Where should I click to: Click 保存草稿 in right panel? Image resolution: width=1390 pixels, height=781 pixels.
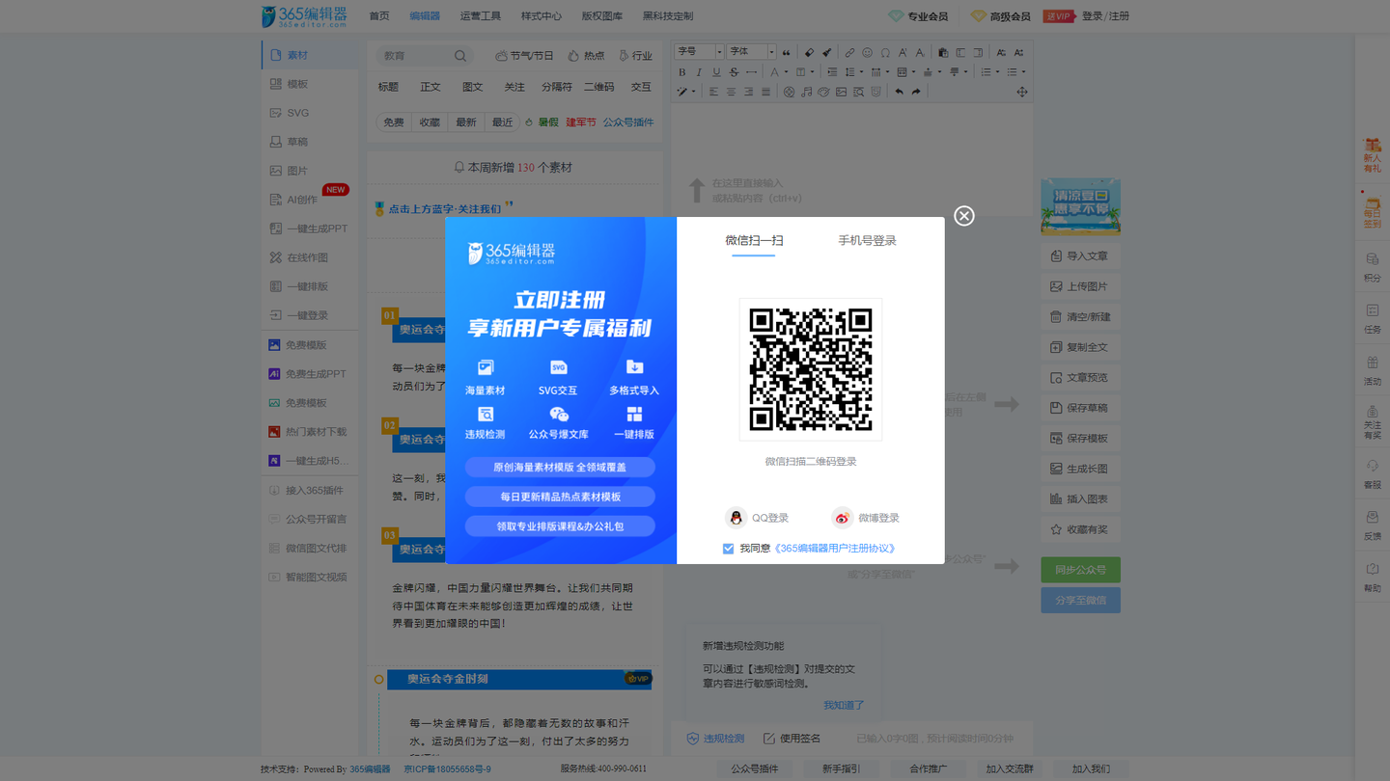tap(1080, 408)
